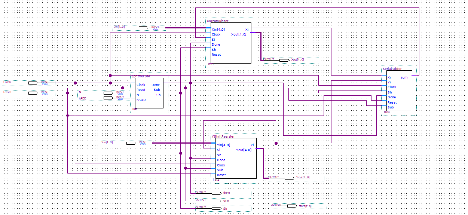This screenshot has height=215, width=468.
Task: Select the state[2..0] output pin symbol
Action: point(292,206)
